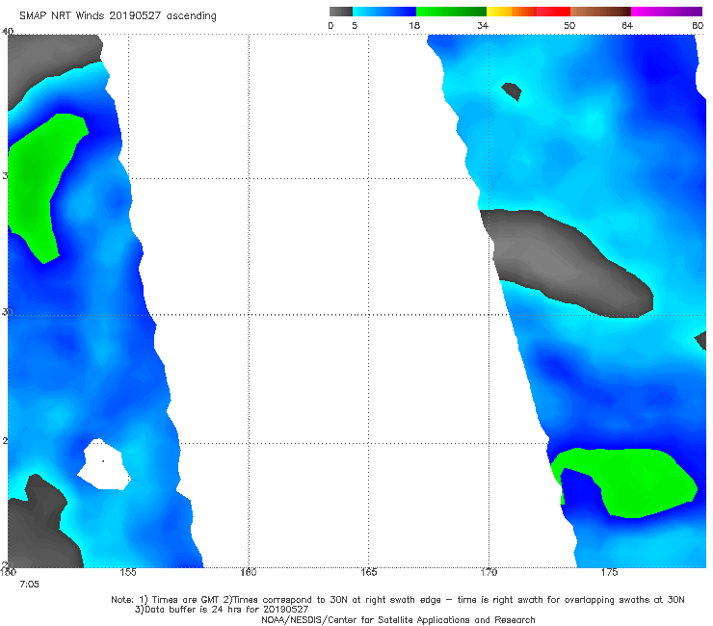Click the title 'SMAP NRT Winds 20190527 ascending'
This screenshot has height=626, width=713.
click(x=118, y=16)
